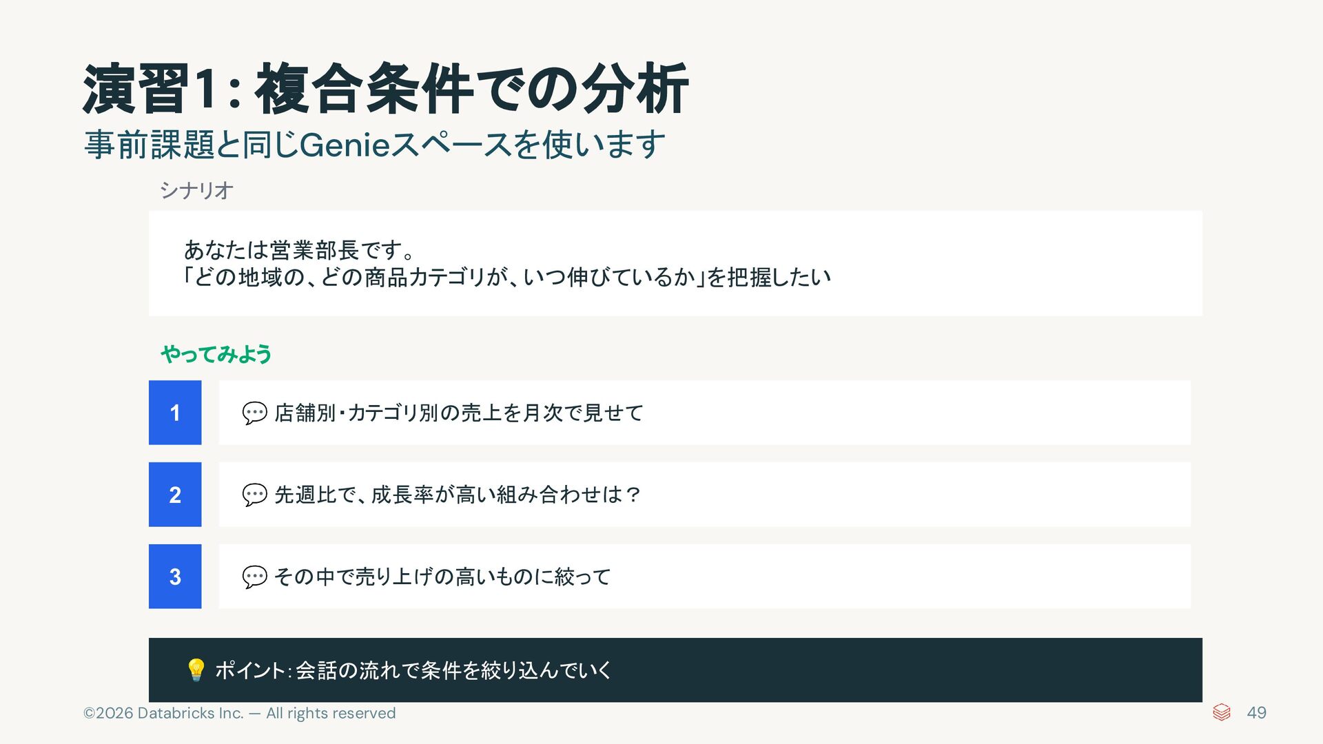Click the prompt 店舗別・カテゴリ別の売上を月次で見せて
The height and width of the screenshot is (744, 1323).
[x=459, y=413]
